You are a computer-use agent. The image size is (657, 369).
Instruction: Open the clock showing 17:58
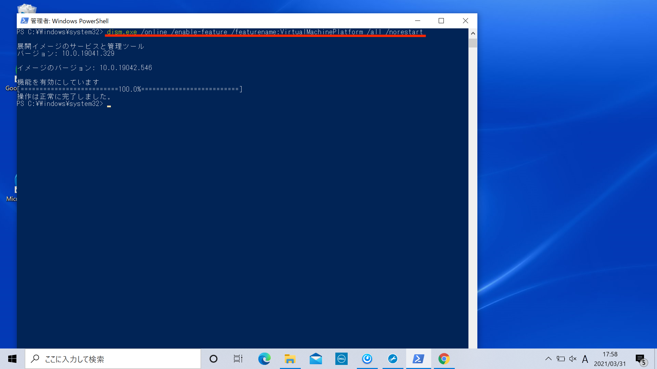(610, 359)
